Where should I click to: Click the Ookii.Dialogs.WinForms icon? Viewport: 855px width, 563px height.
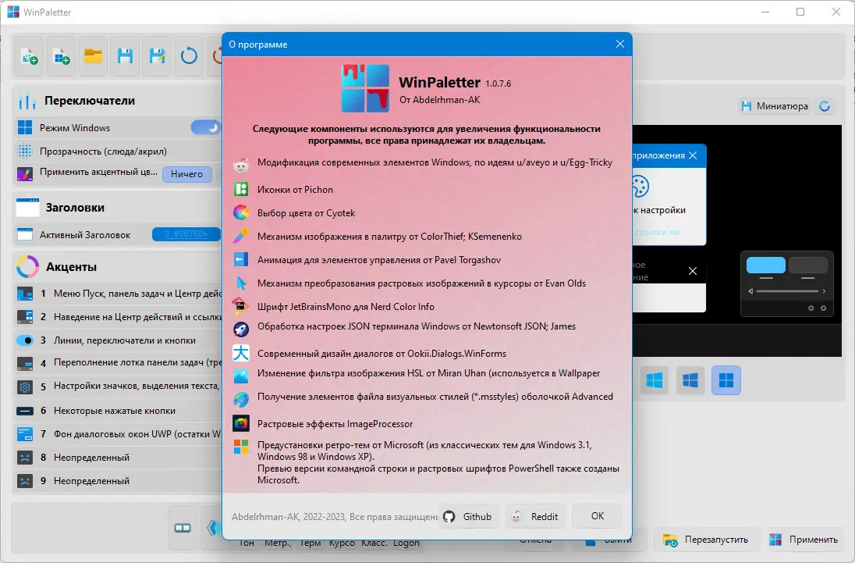[x=241, y=353]
